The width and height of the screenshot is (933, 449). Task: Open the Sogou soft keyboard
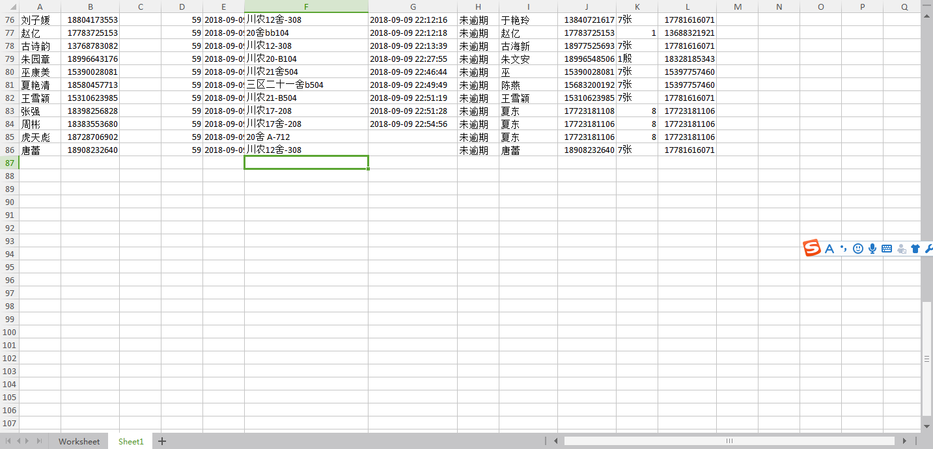(887, 249)
